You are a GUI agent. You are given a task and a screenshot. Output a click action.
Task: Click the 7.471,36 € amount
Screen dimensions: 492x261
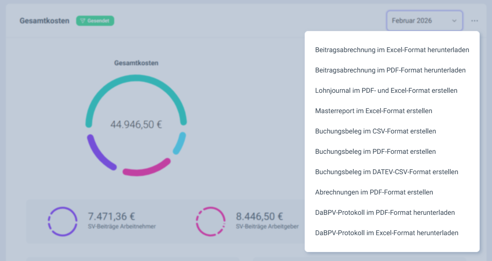[x=111, y=217]
